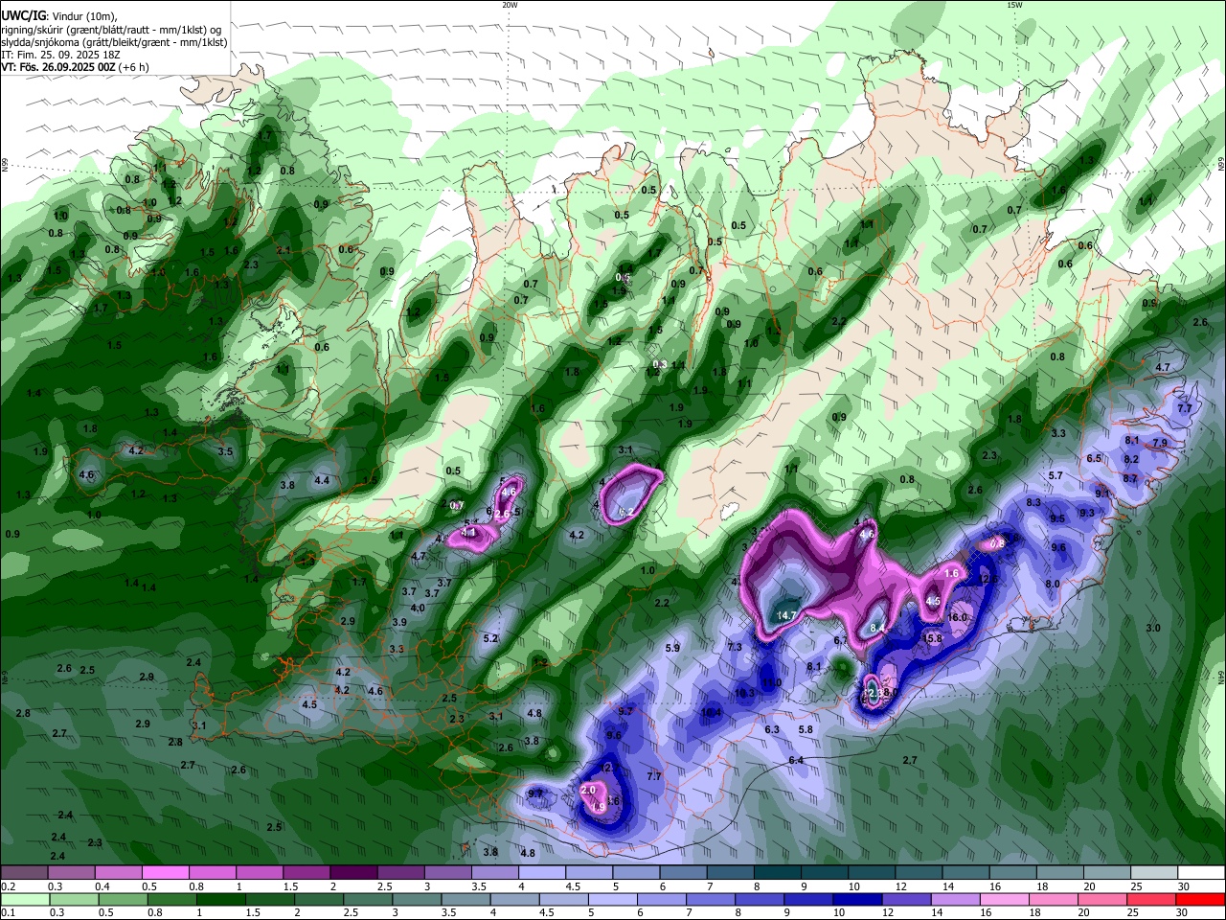Click the '6.4' value near the south coast

pos(796,760)
